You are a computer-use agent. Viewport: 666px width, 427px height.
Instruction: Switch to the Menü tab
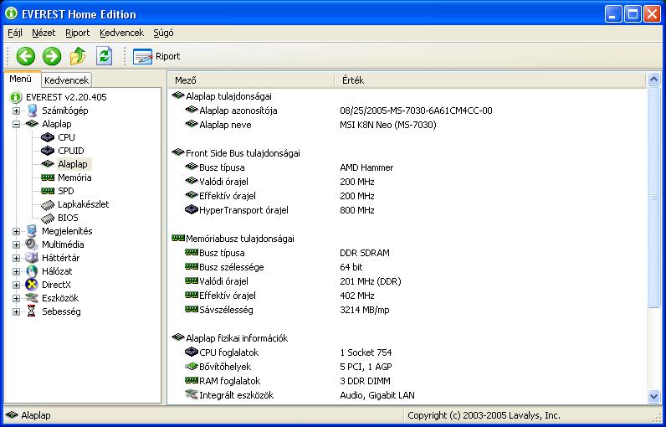pyautogui.click(x=21, y=79)
